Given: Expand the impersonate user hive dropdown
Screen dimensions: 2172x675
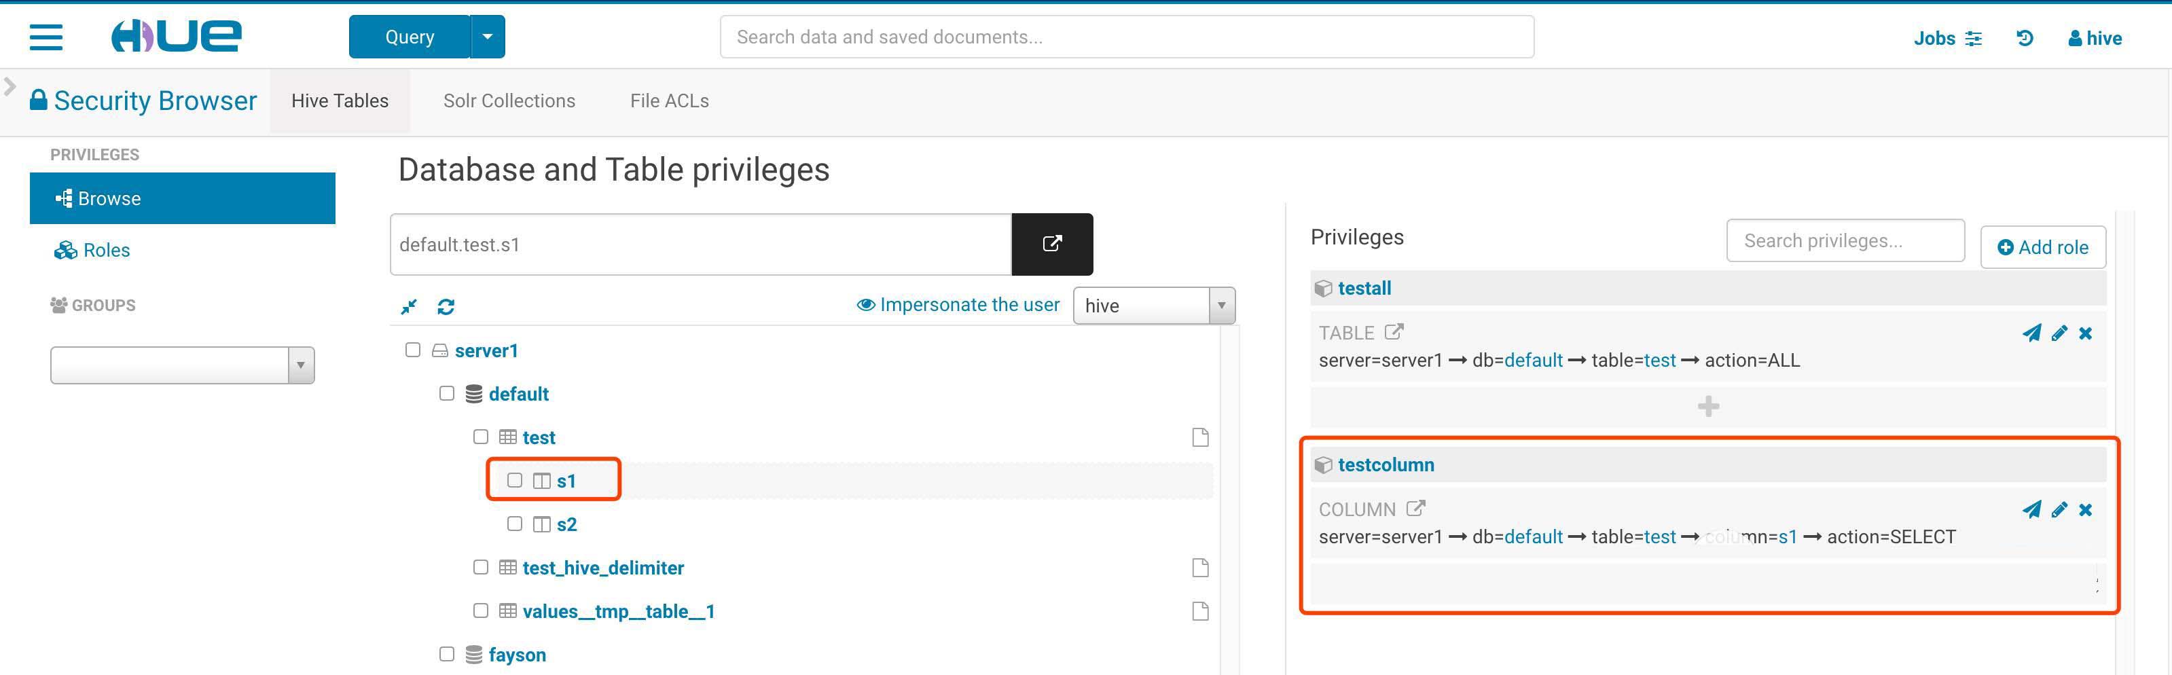Looking at the screenshot, I should point(1221,306).
